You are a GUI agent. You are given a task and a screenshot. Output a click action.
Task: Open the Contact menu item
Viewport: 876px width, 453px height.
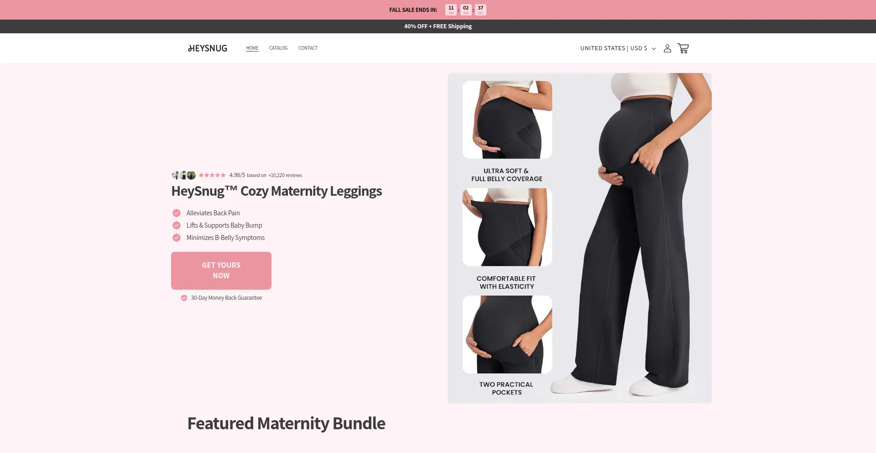(308, 48)
